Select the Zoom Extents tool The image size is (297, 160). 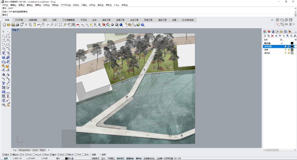point(61,25)
